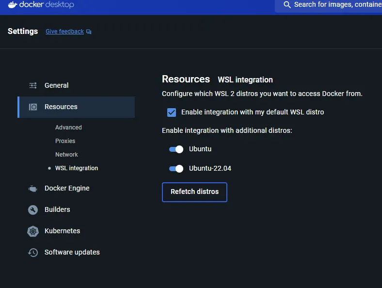Open the Give feedback link

point(64,32)
